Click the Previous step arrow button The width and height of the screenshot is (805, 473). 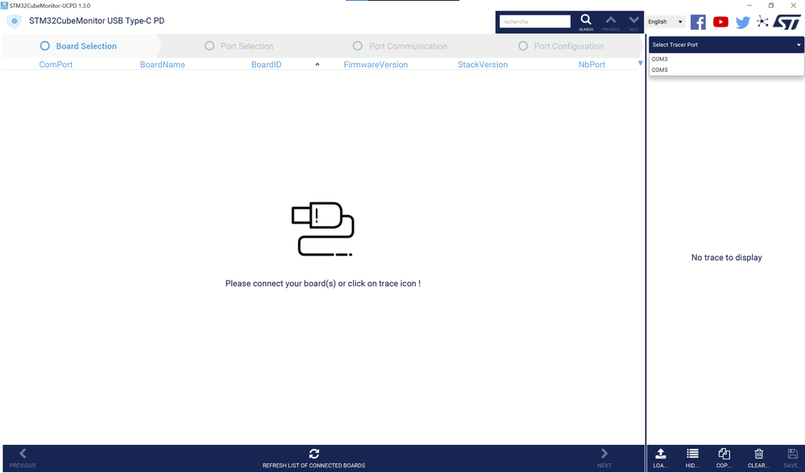coord(23,458)
